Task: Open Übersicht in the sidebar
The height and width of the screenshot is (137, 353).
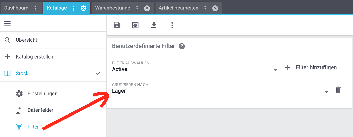Action: tap(26, 40)
